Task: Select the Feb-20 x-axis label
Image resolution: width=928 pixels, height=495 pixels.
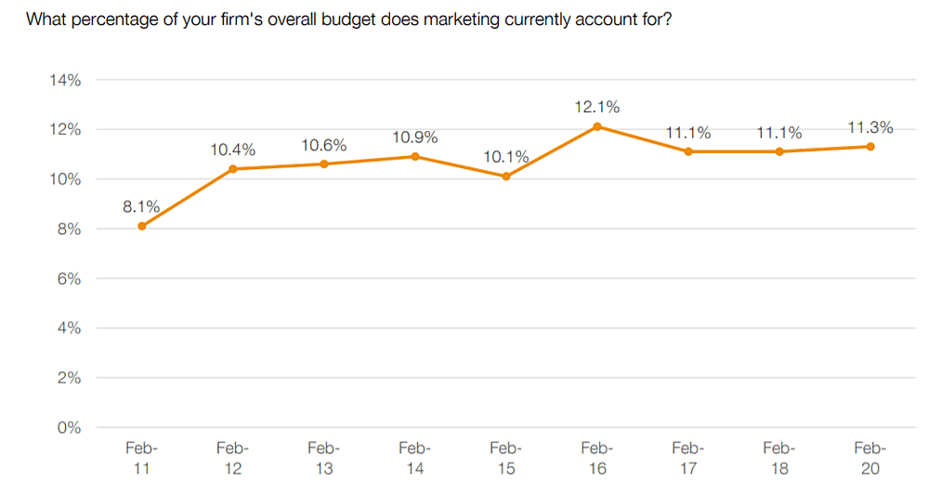Action: (870, 458)
